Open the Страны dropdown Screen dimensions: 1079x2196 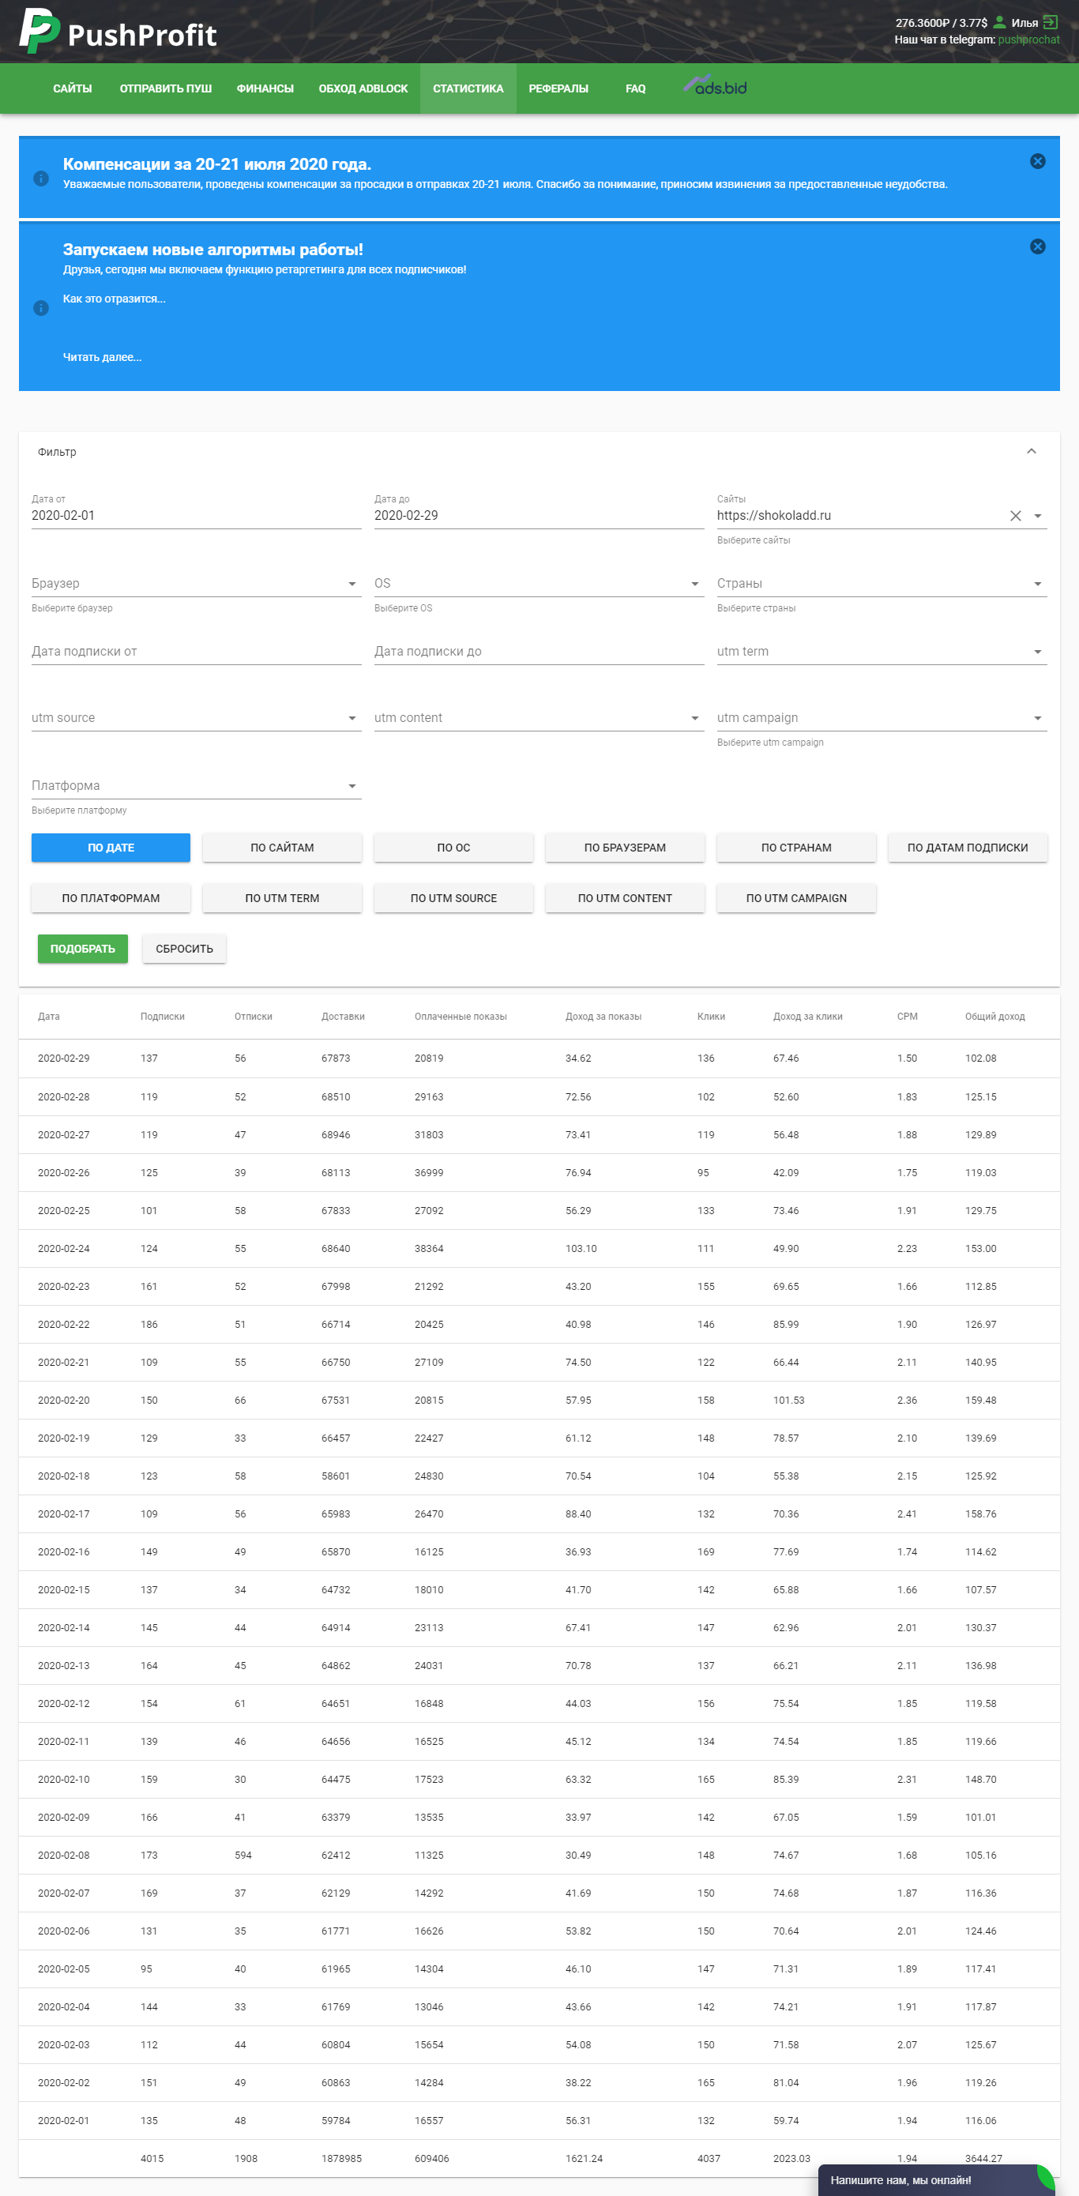click(1037, 584)
